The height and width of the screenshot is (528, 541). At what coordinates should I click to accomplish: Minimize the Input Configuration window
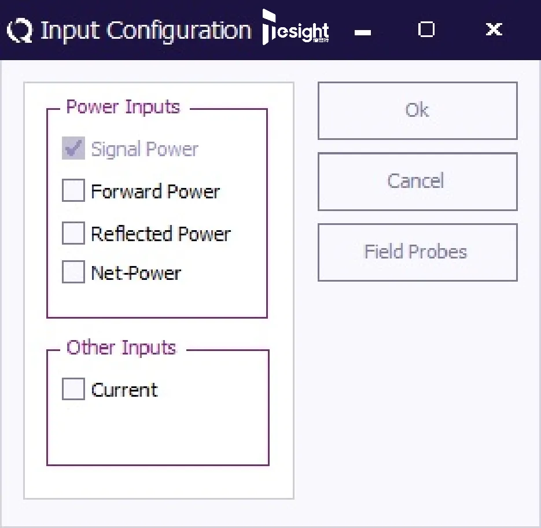pyautogui.click(x=363, y=32)
